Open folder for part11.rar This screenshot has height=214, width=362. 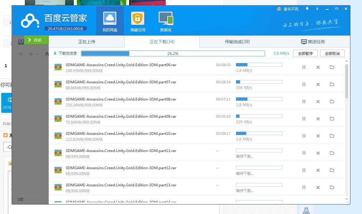[x=332, y=153]
